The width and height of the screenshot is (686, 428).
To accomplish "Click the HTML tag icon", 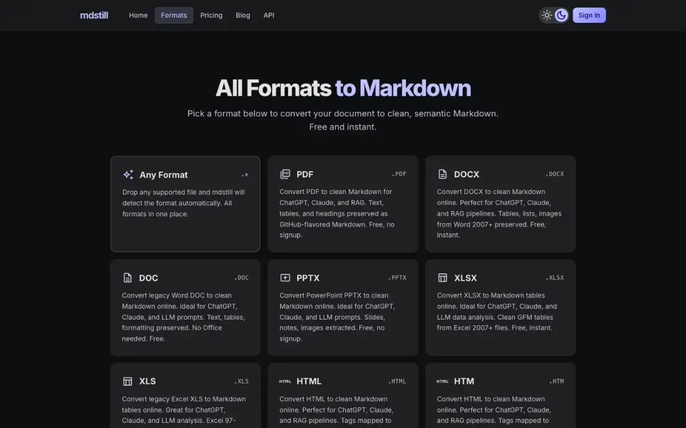I will [x=285, y=381].
